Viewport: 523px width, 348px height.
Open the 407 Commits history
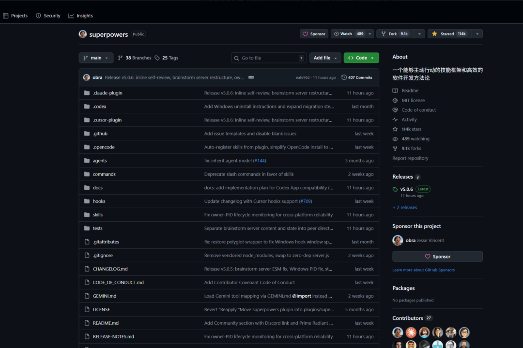357,77
